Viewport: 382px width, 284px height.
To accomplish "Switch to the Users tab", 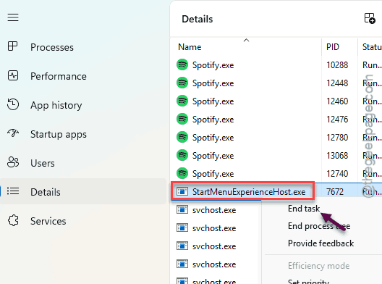I will (x=43, y=163).
